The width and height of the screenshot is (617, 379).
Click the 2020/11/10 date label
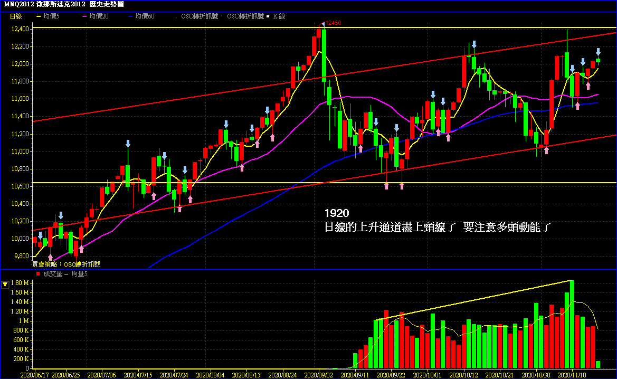572,375
